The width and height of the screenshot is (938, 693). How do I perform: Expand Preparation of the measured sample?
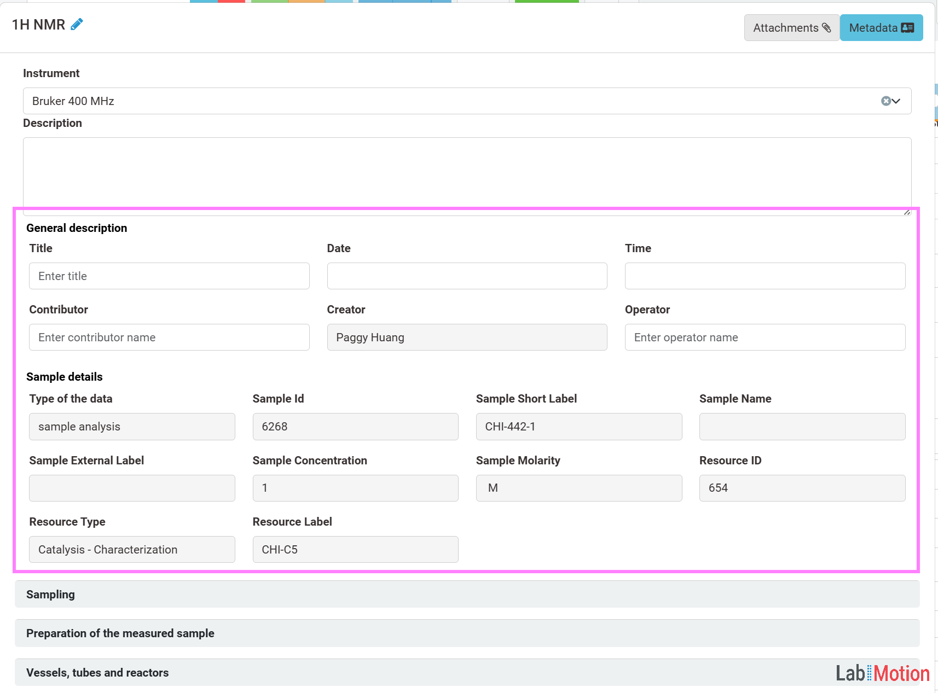(466, 633)
